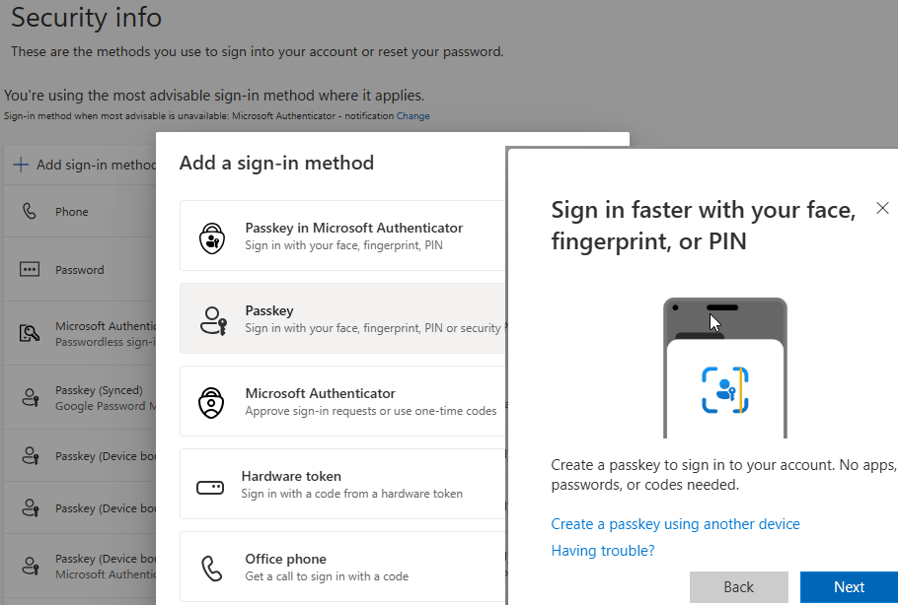Close the passkey sign-in faster dialog
This screenshot has height=605, width=898.
point(882,208)
